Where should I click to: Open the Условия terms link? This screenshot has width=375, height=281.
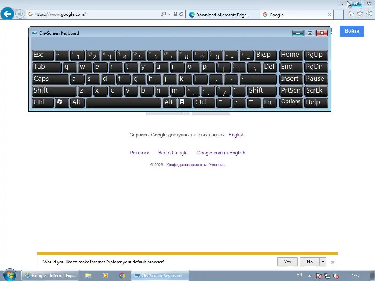[217, 165]
